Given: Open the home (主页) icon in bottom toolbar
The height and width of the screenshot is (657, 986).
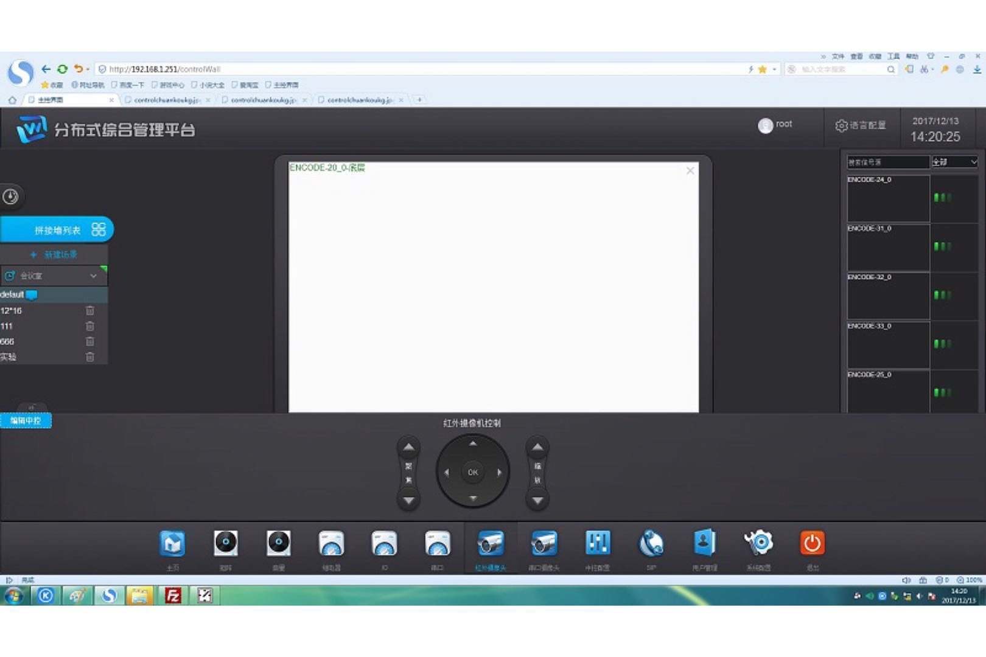Looking at the screenshot, I should tap(172, 544).
